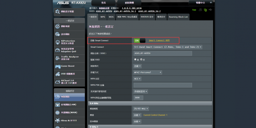This screenshot has width=256, height=128.
Task: Click the green network clients status icon
Action: pos(206,10)
